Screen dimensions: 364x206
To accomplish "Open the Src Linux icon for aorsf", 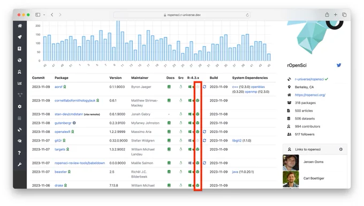I will [180, 87].
